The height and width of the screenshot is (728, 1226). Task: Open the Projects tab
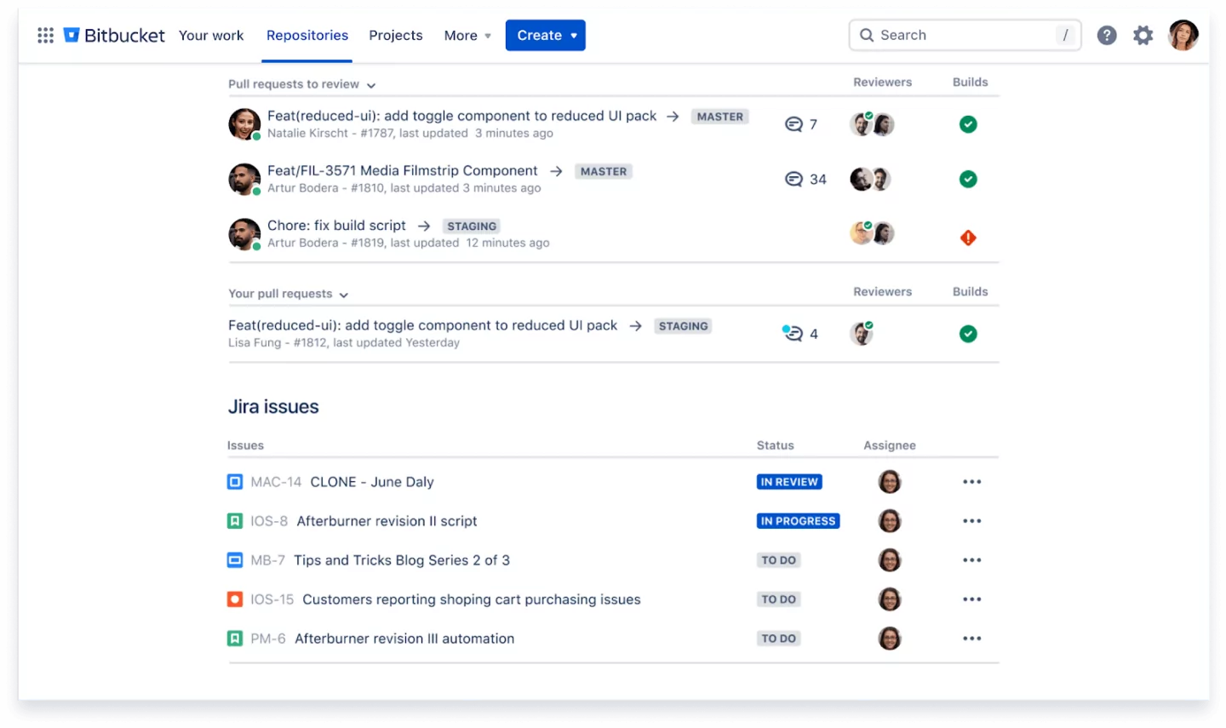pyautogui.click(x=396, y=36)
